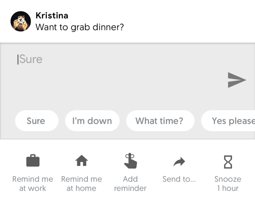Click the hourglass snooze icon
255x204 pixels.
click(228, 161)
